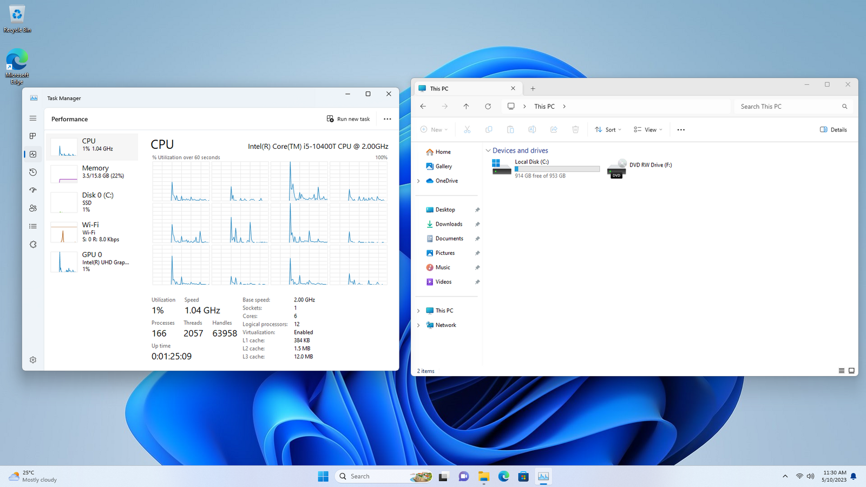Open Documents quick access folder

click(445, 239)
